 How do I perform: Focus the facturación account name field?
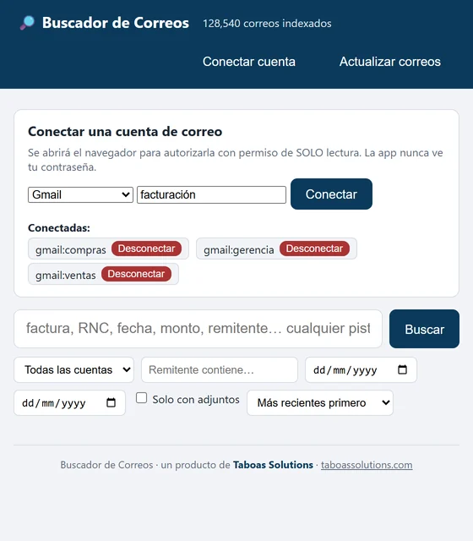[x=211, y=194]
